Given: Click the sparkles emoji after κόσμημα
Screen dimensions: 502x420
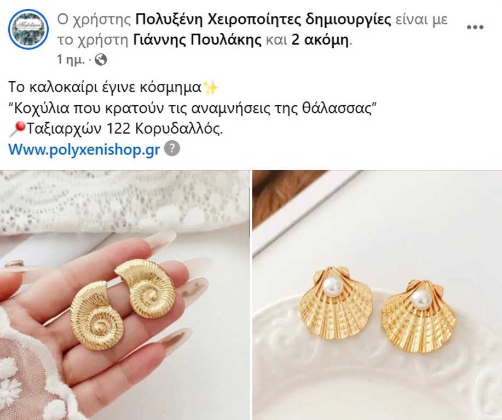Looking at the screenshot, I should point(210,88).
